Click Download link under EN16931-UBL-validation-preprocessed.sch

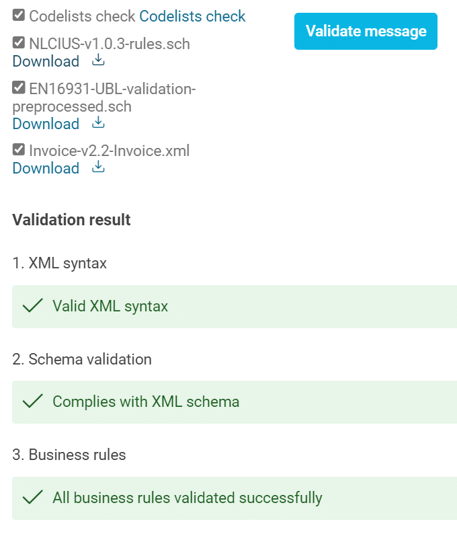(x=46, y=124)
